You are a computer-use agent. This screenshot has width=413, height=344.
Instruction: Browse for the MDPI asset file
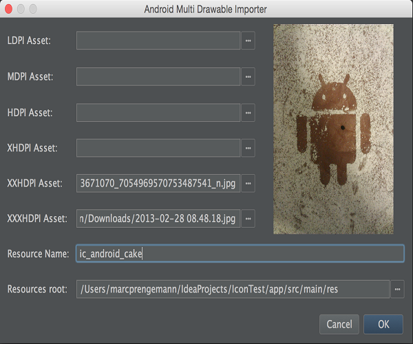pos(248,76)
